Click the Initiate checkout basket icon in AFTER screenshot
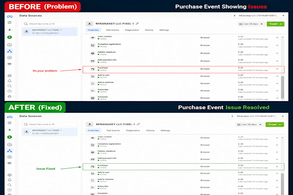This screenshot has height=195, width=293. 93,152
